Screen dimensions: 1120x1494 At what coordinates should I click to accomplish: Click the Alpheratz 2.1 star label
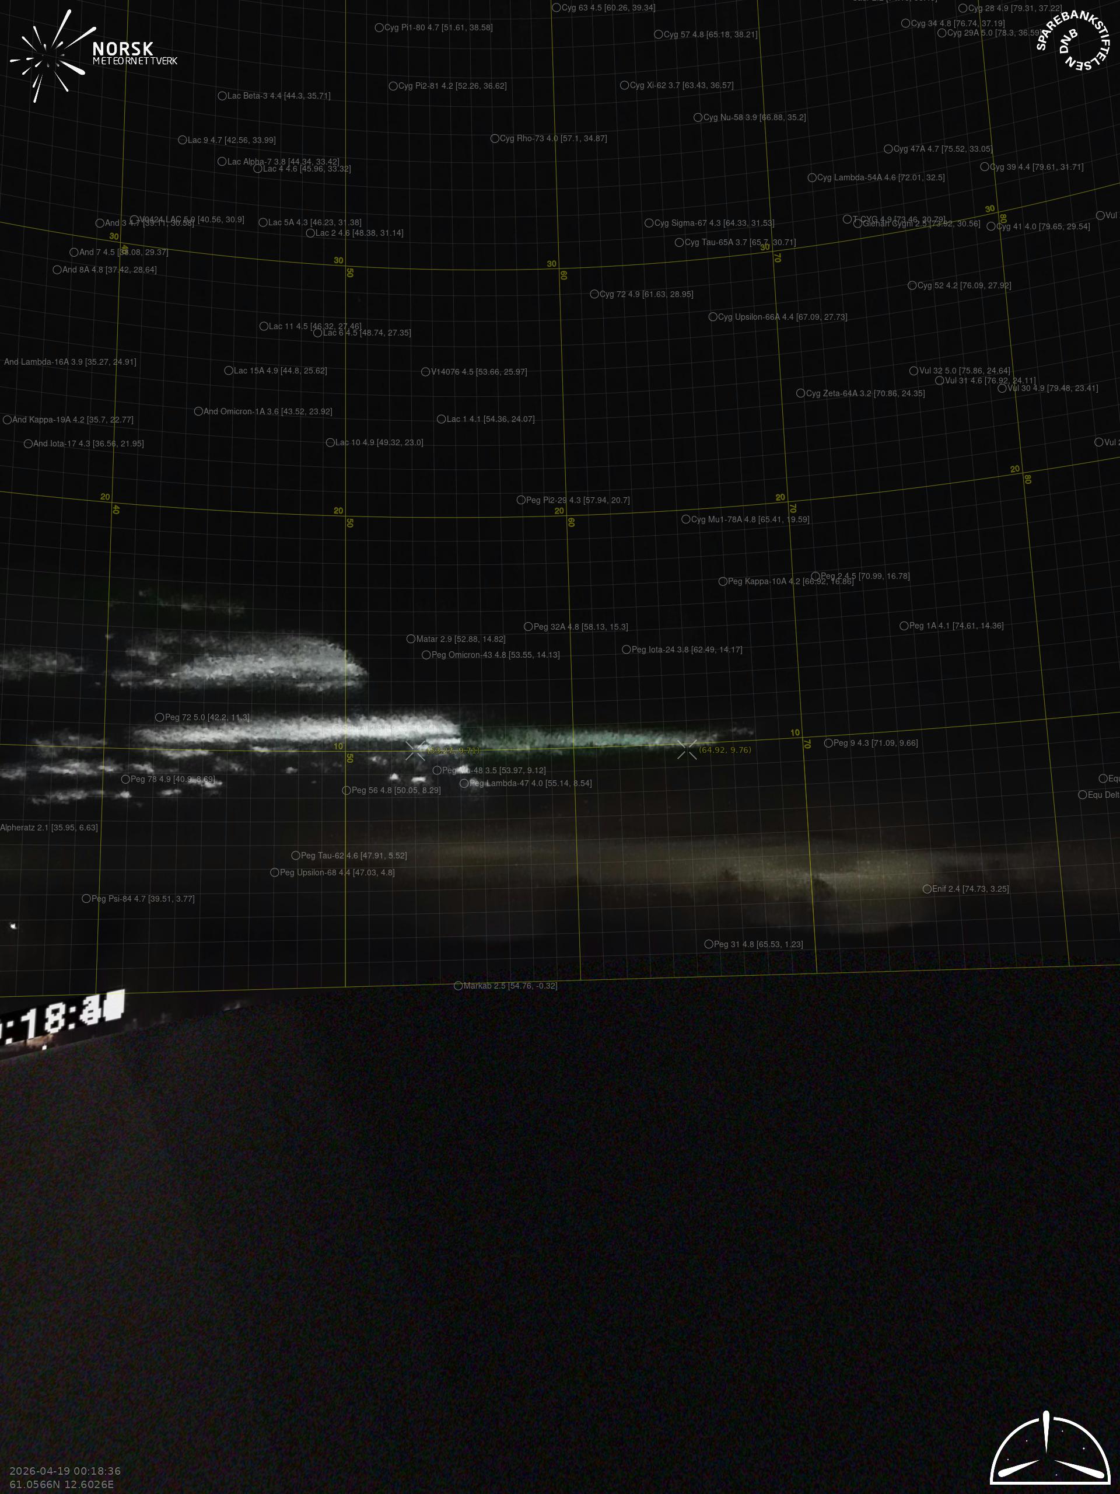click(48, 828)
